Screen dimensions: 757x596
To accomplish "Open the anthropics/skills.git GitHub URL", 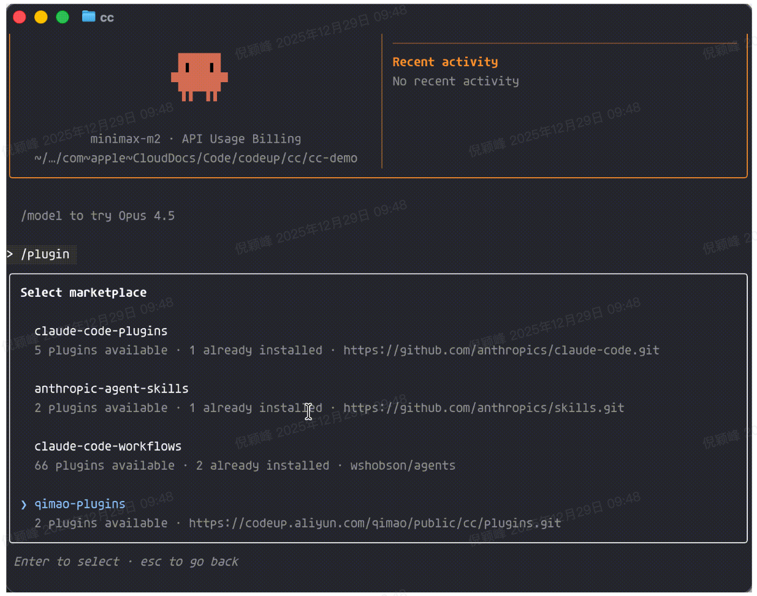I will pyautogui.click(x=483, y=408).
